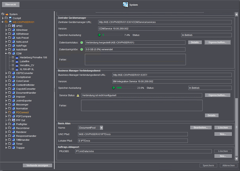Expand the Preflighter tree node

tap(6, 124)
